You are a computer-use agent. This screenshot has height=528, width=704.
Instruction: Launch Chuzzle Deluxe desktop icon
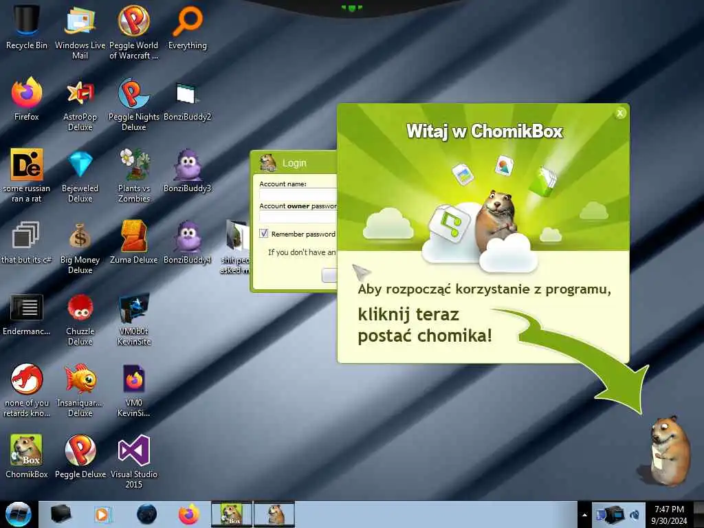pyautogui.click(x=80, y=319)
